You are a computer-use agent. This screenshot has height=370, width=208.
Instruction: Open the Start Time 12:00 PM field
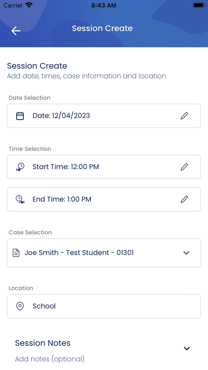point(104,167)
